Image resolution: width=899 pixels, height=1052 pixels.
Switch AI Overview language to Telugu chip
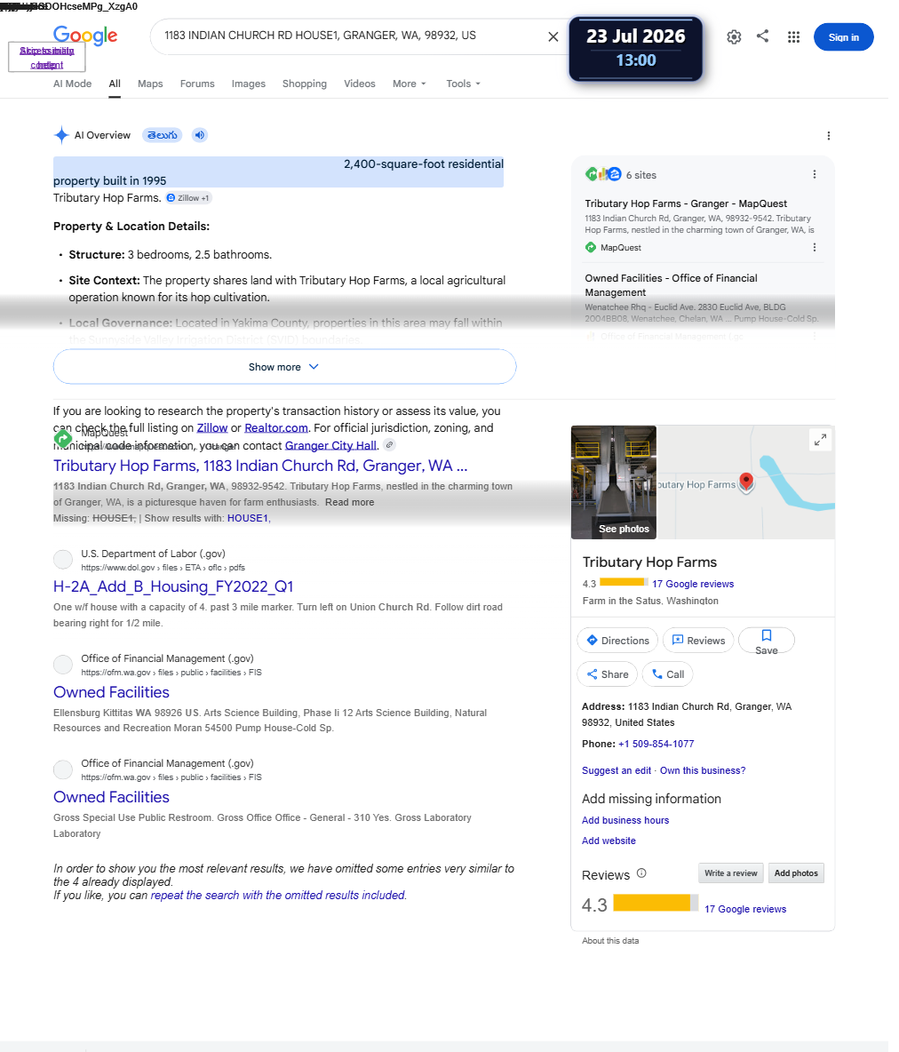point(163,135)
